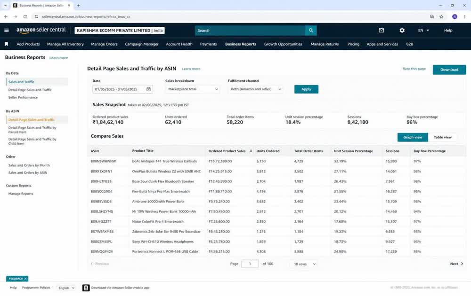Open Growth Opportunities
The image size is (471, 296).
click(x=283, y=44)
